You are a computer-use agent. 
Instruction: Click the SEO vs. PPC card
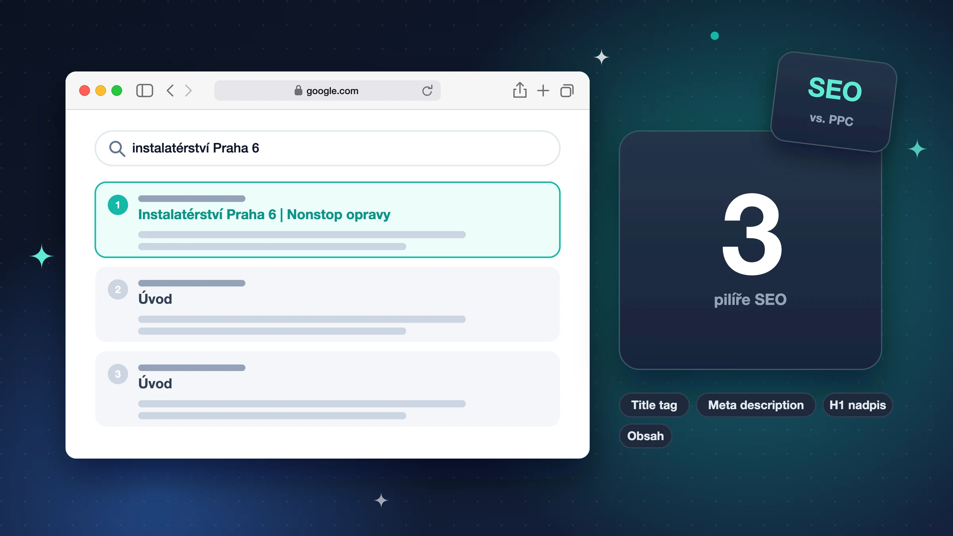834,102
